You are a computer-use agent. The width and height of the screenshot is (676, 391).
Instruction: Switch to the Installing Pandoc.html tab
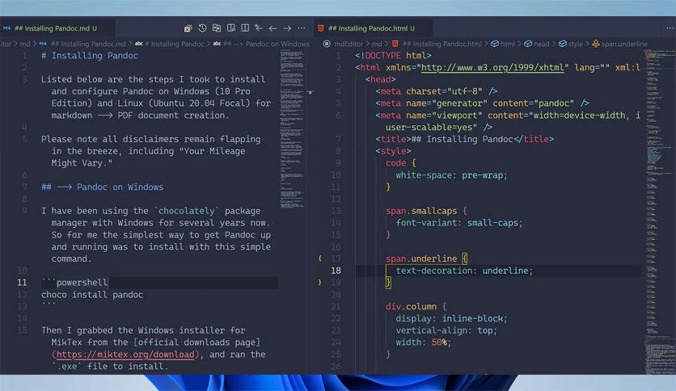click(x=372, y=28)
